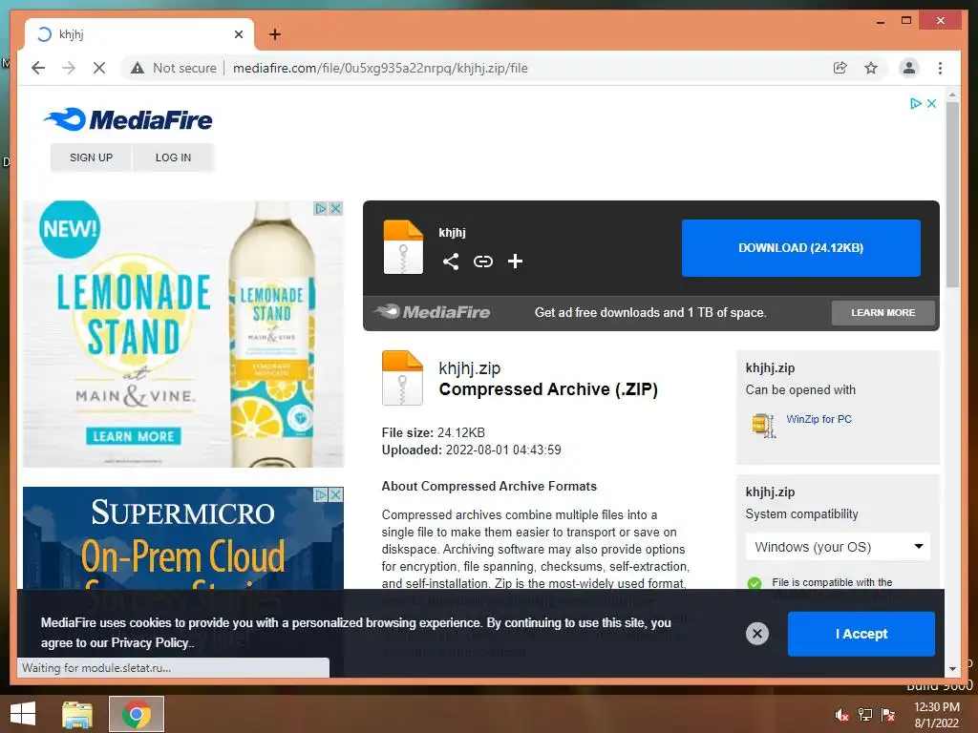Select the khjhj tab
This screenshot has height=733, width=978.
[139, 34]
